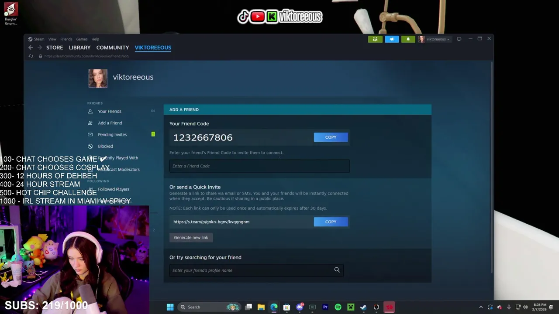Click the viktoreeous profile avatar

pos(98,78)
